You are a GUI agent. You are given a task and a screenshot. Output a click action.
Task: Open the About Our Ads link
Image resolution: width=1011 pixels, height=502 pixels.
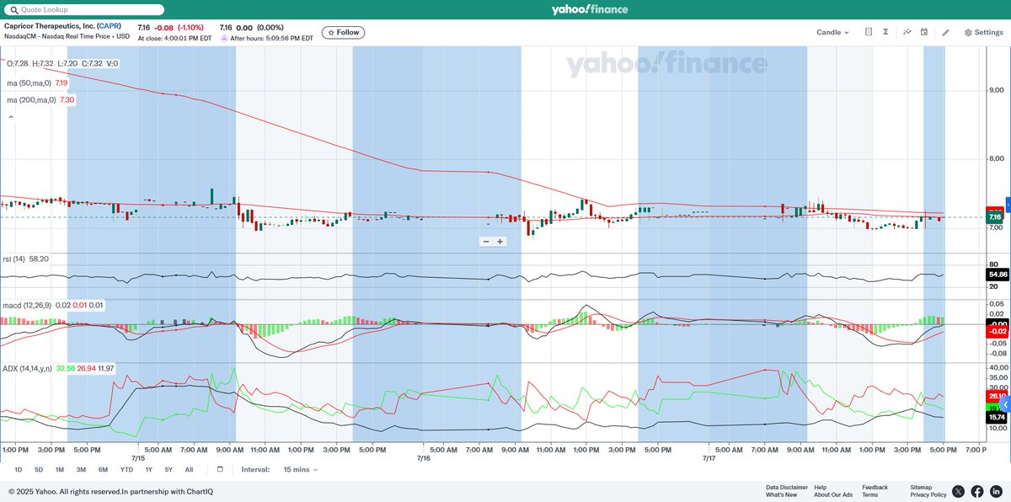833,494
